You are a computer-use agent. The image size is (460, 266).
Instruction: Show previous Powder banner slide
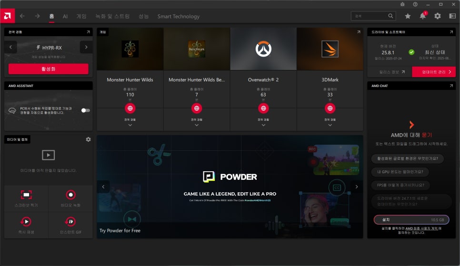pos(103,187)
